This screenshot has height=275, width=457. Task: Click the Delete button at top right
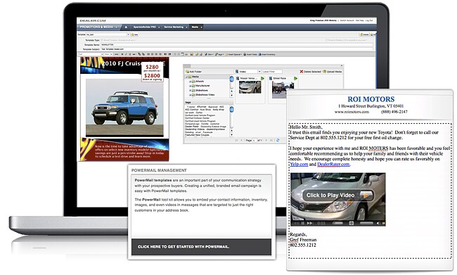point(364,34)
